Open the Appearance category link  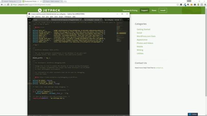coord(142,40)
